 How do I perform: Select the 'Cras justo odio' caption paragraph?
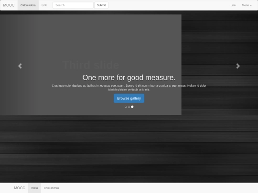tap(129, 88)
